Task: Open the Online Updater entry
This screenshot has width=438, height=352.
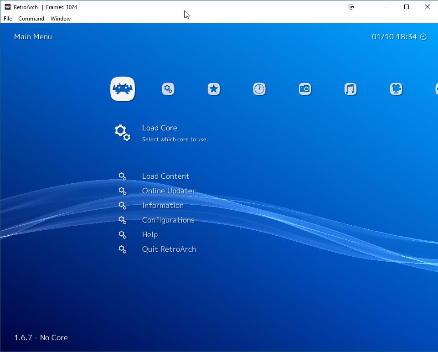Action: coord(168,191)
